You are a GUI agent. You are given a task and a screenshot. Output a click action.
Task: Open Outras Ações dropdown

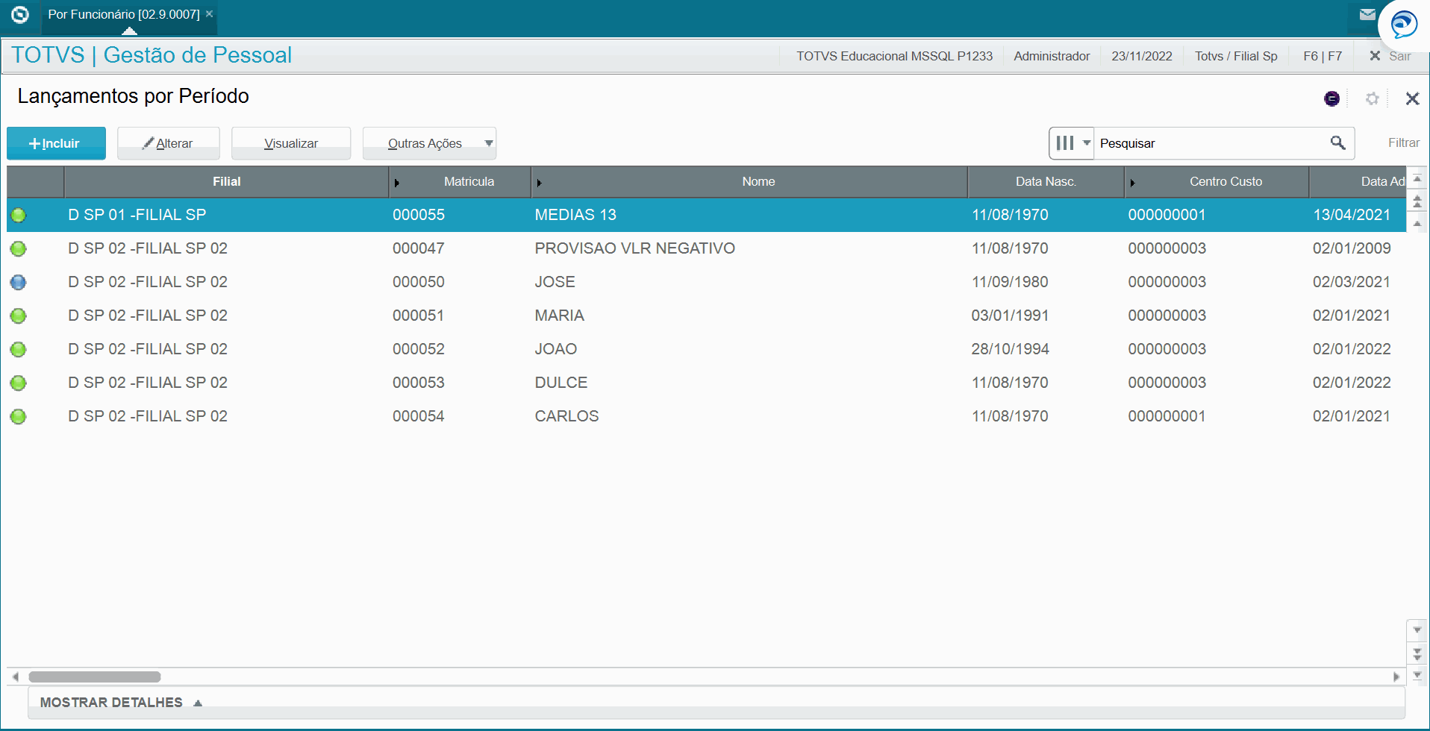coord(430,143)
